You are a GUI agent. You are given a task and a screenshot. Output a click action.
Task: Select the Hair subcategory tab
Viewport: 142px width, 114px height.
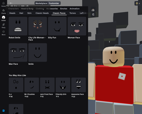coord(21,13)
